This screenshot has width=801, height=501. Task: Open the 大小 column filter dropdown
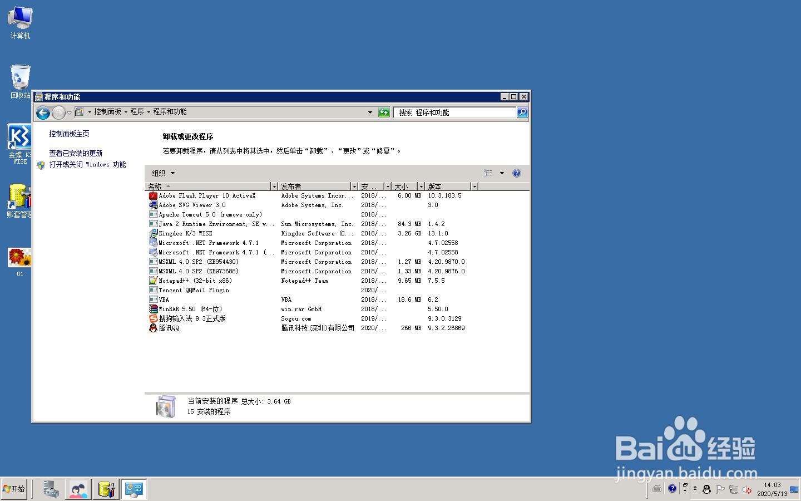click(421, 186)
